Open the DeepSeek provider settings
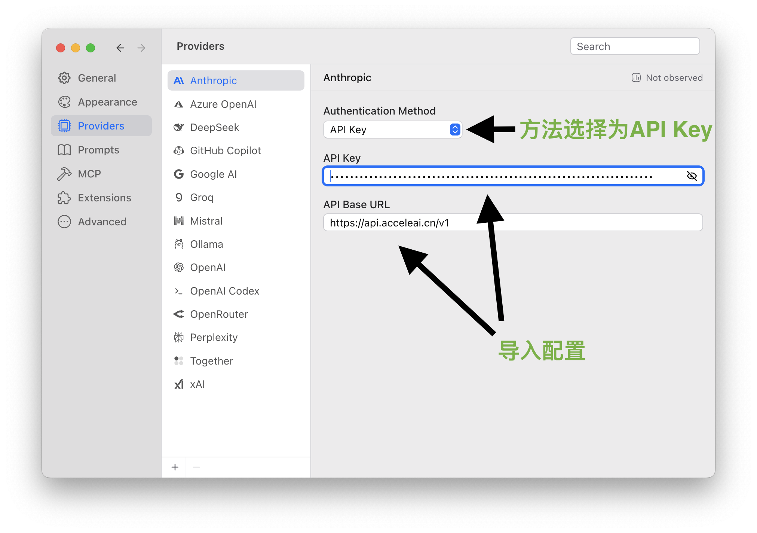This screenshot has width=757, height=533. click(214, 127)
